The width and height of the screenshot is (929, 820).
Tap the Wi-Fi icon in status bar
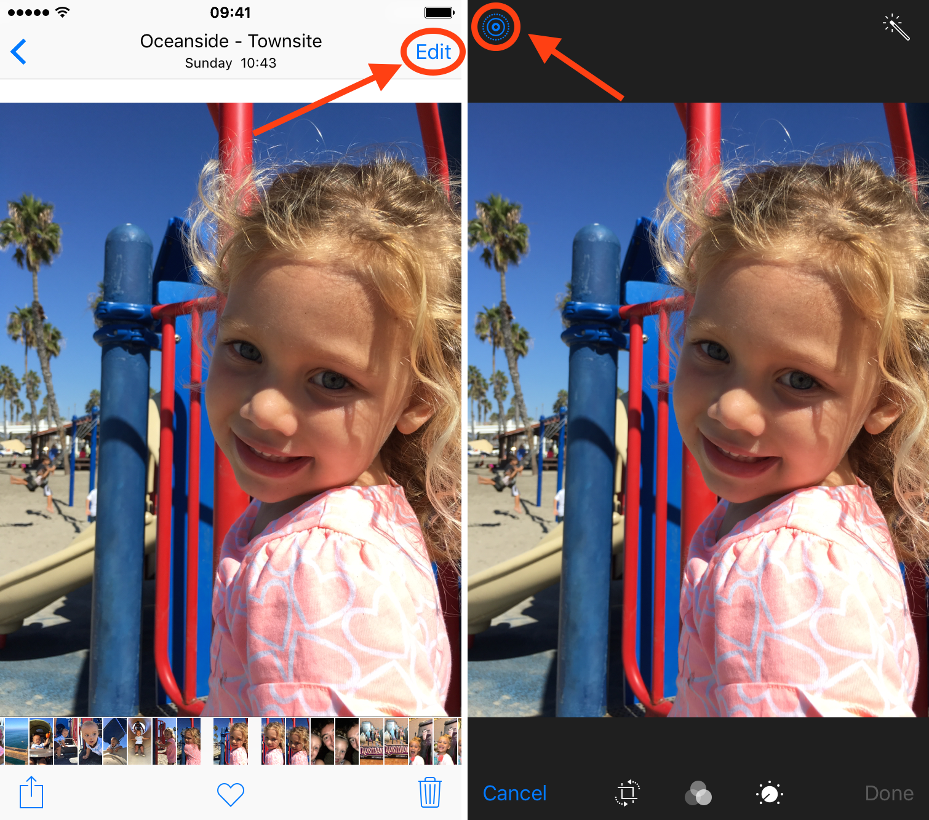tap(62, 12)
